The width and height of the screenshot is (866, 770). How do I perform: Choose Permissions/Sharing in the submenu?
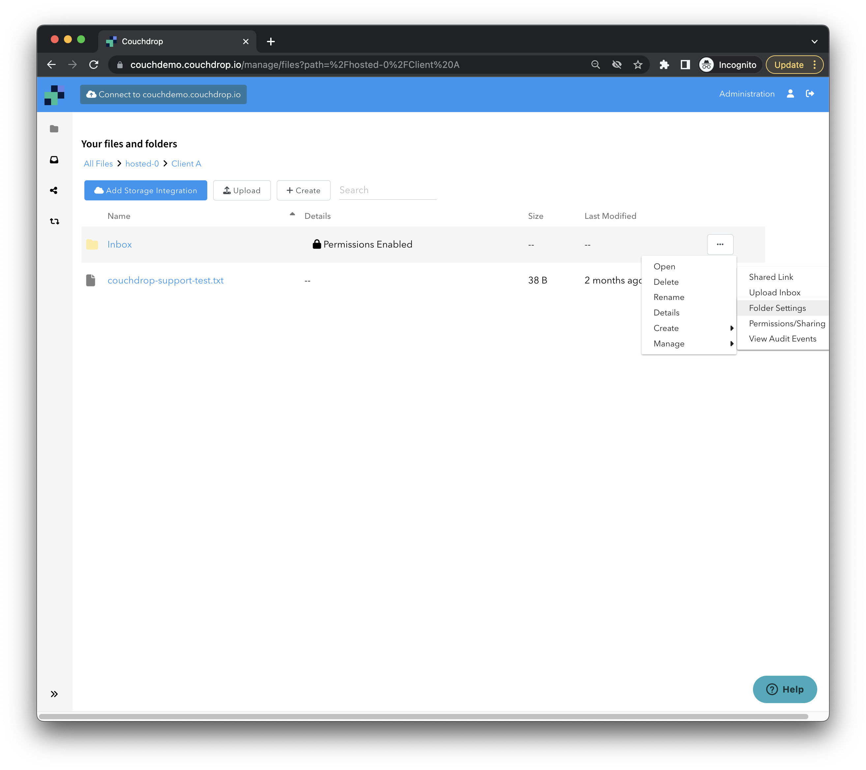783,323
